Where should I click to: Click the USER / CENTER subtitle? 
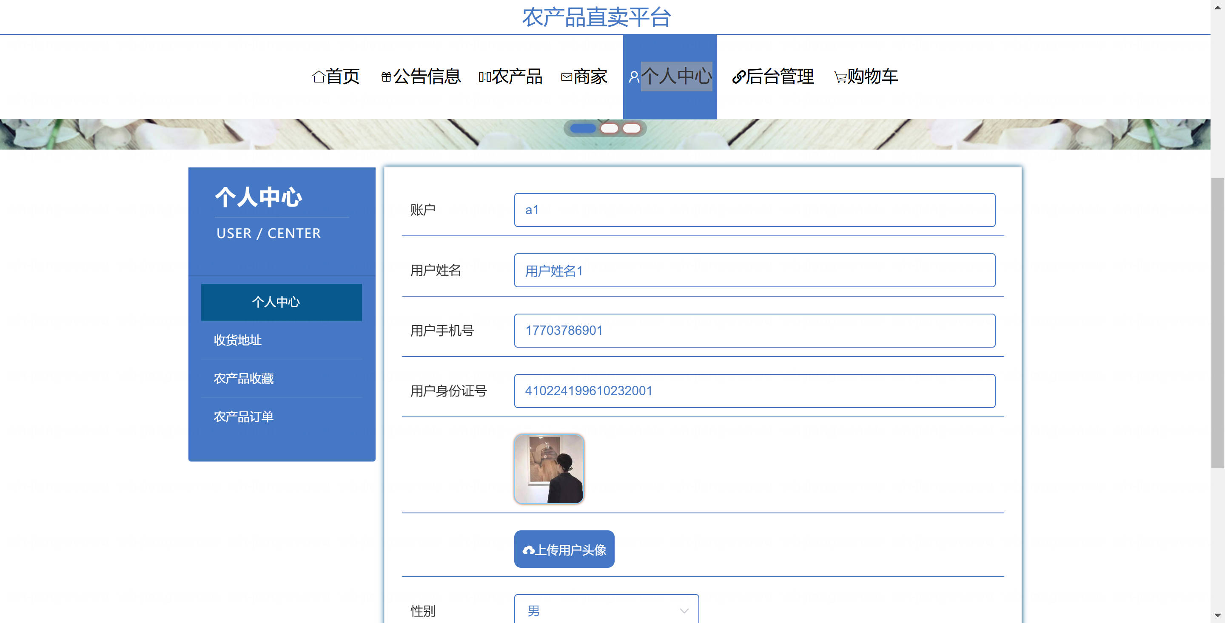[269, 233]
